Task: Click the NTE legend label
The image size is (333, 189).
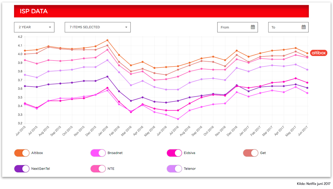Action: (111, 169)
